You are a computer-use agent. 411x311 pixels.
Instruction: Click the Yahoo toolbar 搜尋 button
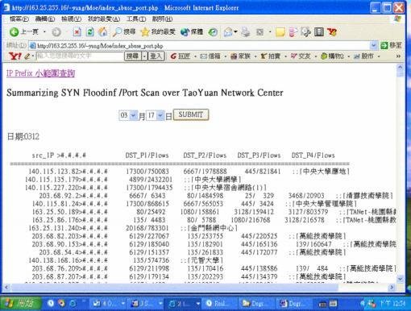133,56
